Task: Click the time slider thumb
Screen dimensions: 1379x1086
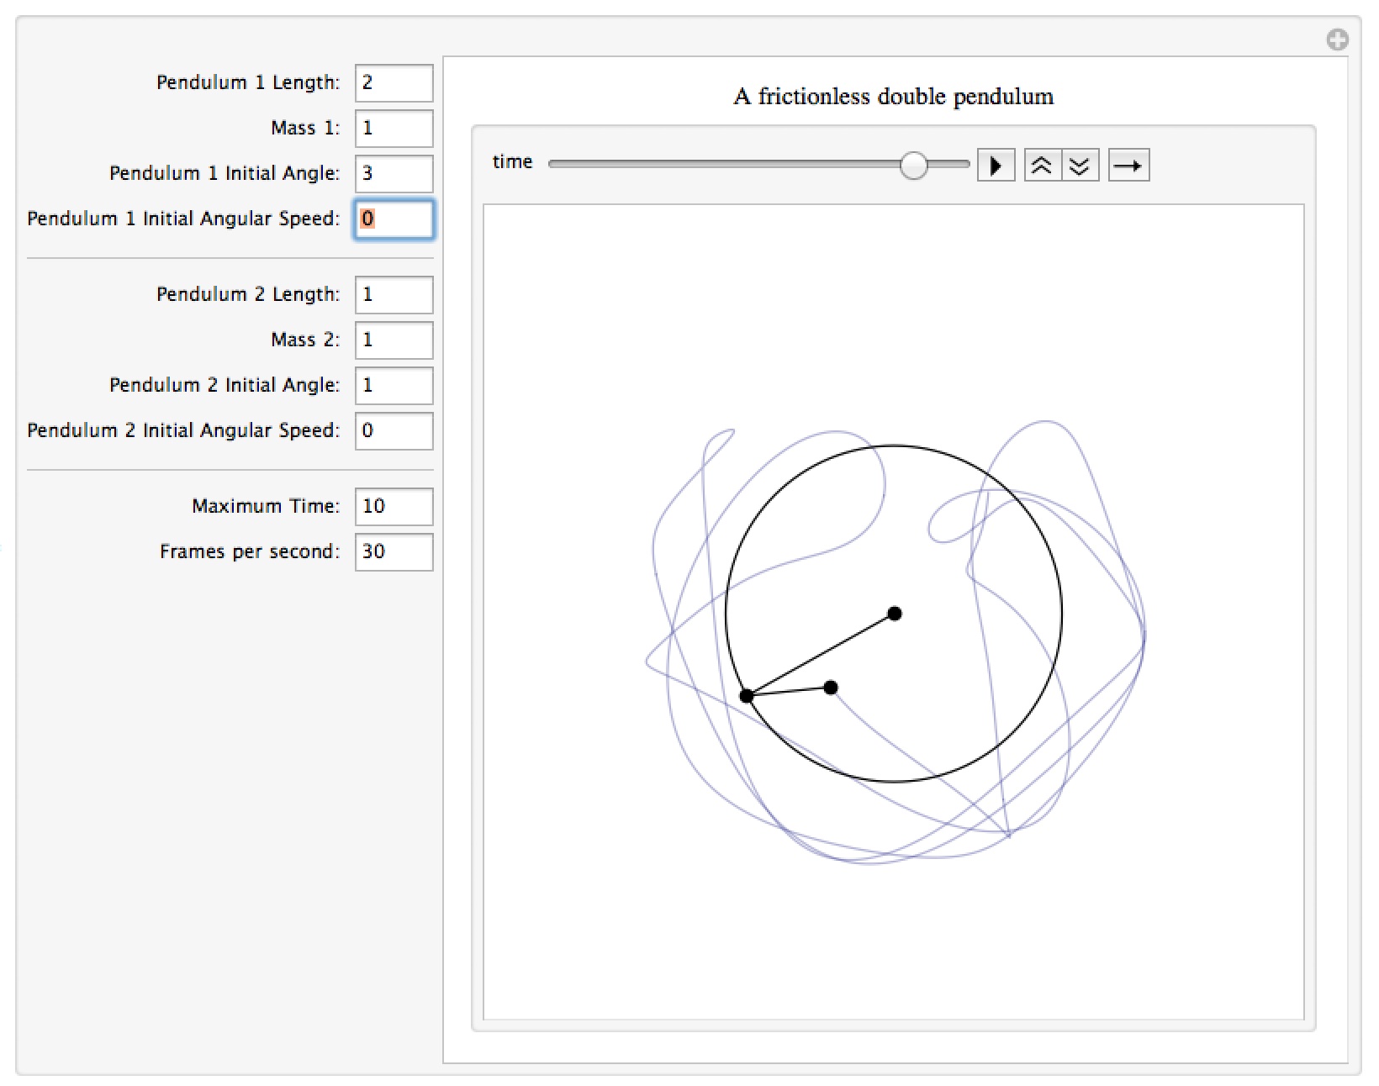Action: 913,165
